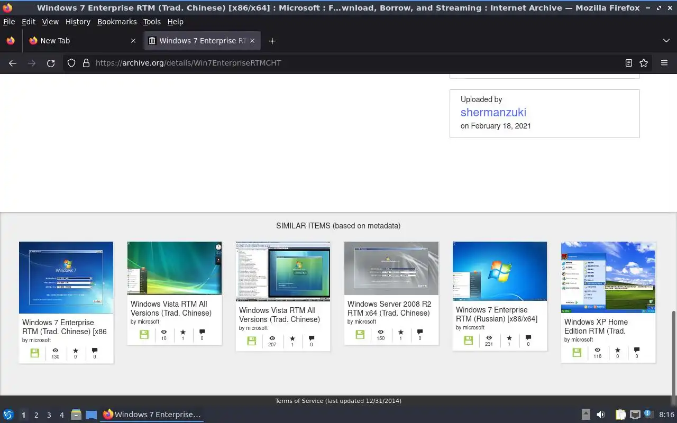This screenshot has height=423, width=677.
Task: Open the network monitor tray icon
Action: coord(635,415)
